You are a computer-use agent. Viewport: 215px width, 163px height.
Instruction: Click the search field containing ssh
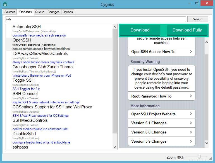coord(96,19)
